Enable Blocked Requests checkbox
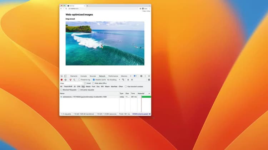The image size is (268, 150). tap(61, 90)
